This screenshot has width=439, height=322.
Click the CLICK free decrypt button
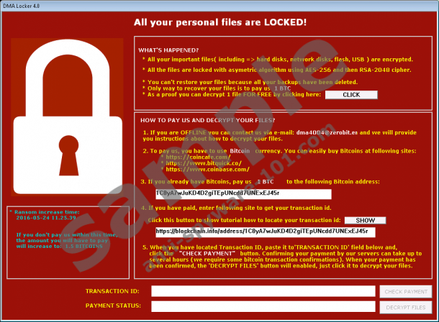(351, 95)
